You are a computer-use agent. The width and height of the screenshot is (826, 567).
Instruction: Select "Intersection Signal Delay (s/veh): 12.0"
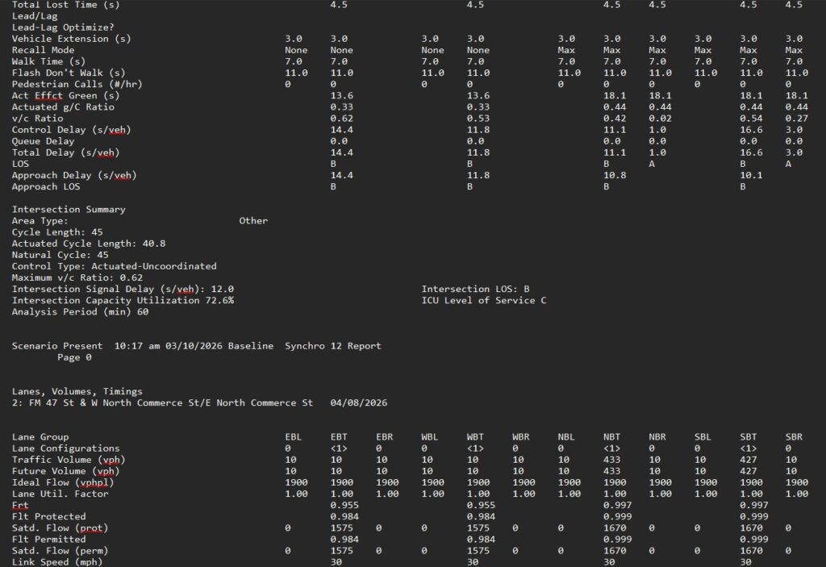tap(123, 290)
